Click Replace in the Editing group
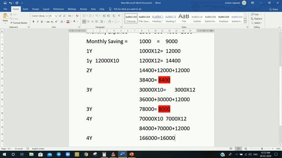This screenshot has height=158, width=282. tap(256, 18)
